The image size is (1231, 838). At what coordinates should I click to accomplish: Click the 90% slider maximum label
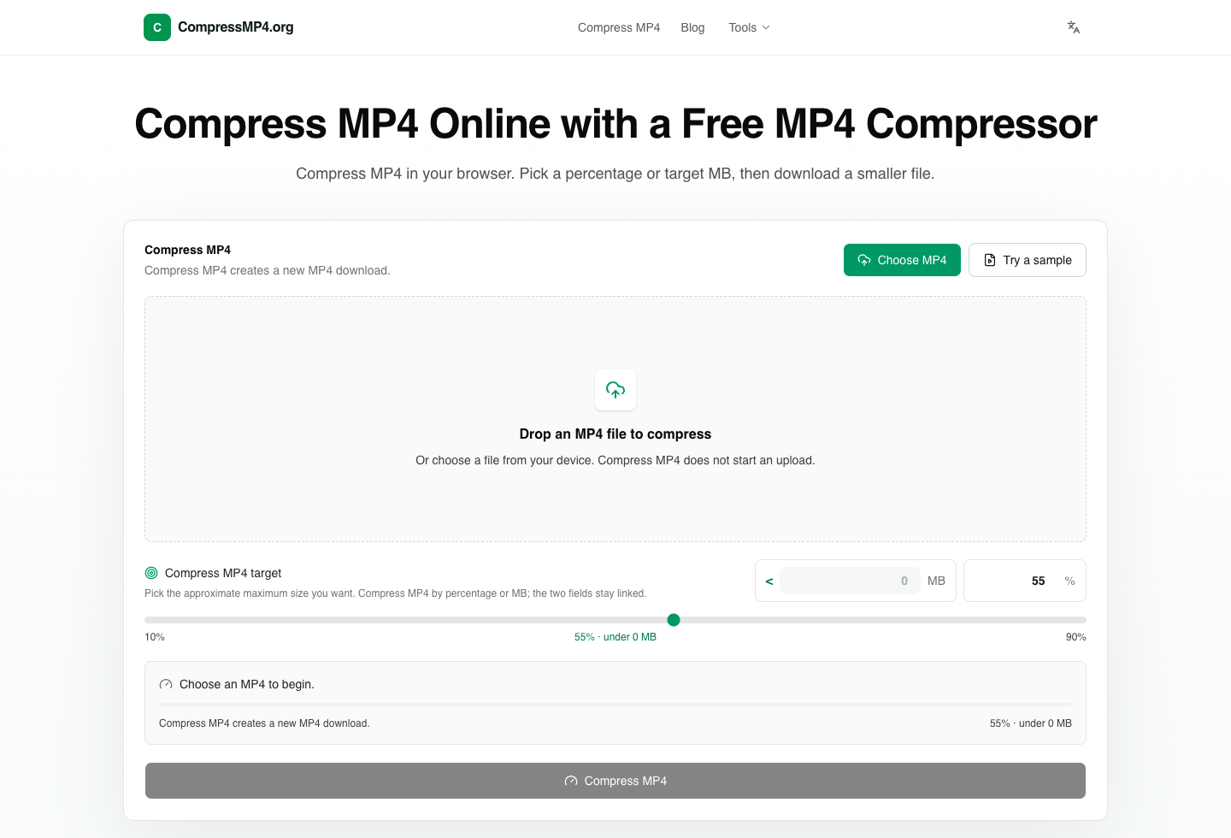(1075, 637)
